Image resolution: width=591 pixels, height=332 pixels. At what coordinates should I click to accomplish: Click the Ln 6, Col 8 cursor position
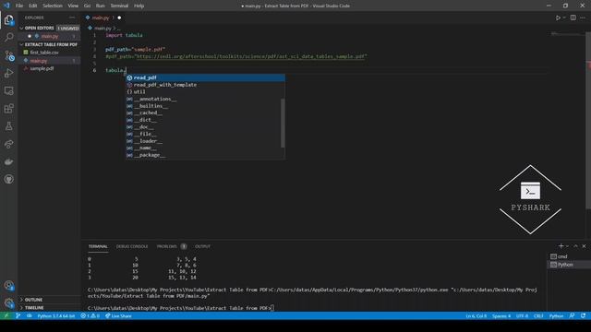pos(476,315)
